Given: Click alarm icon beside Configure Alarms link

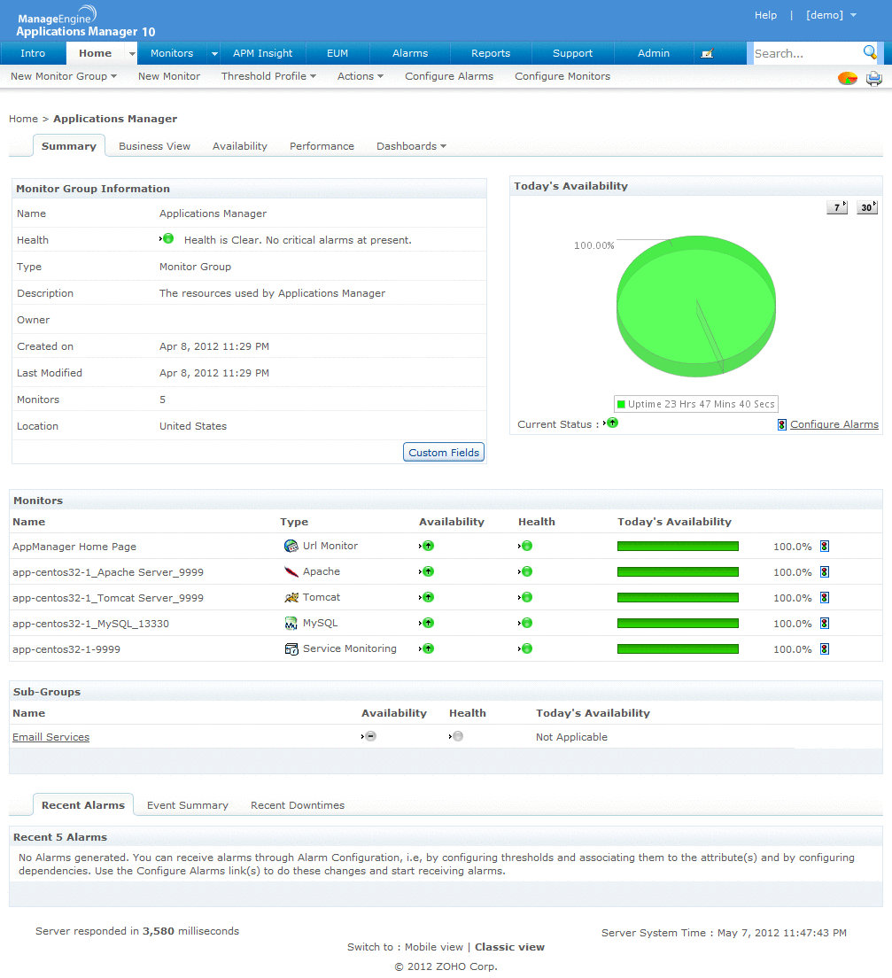Looking at the screenshot, I should tap(781, 424).
